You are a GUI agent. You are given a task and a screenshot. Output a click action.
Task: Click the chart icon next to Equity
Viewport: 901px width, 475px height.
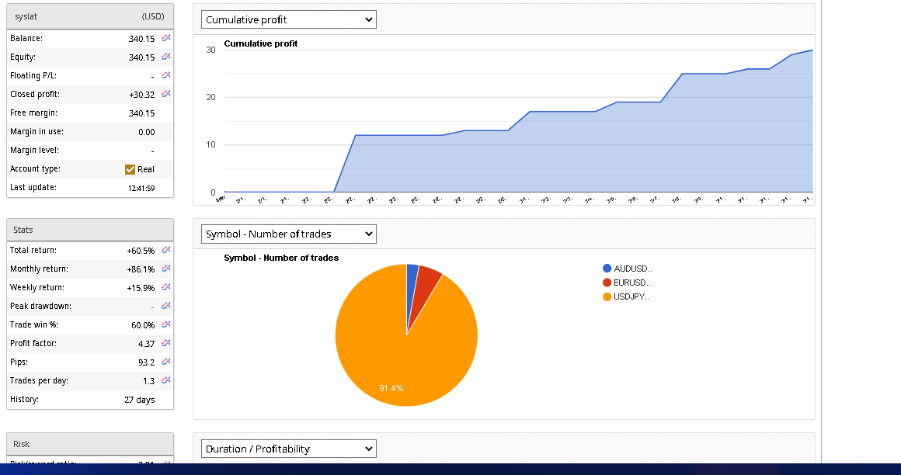pos(165,57)
